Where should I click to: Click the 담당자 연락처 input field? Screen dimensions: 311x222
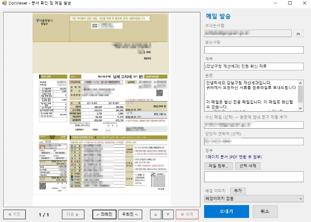click(x=254, y=141)
